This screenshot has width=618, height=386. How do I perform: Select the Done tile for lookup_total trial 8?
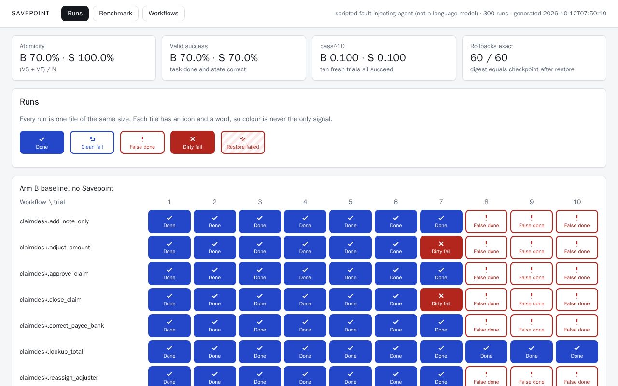[x=486, y=352]
